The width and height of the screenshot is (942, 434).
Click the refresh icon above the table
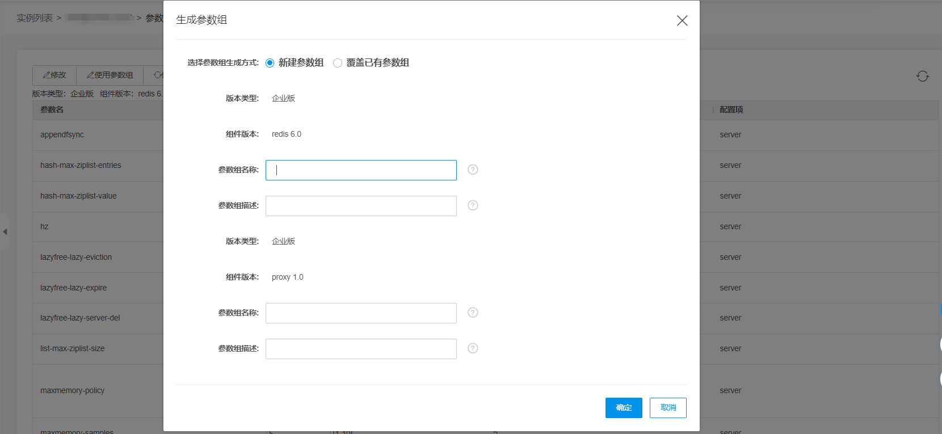click(923, 76)
